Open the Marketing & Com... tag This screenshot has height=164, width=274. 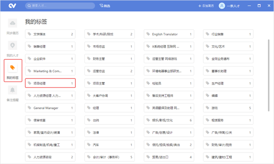50,71
